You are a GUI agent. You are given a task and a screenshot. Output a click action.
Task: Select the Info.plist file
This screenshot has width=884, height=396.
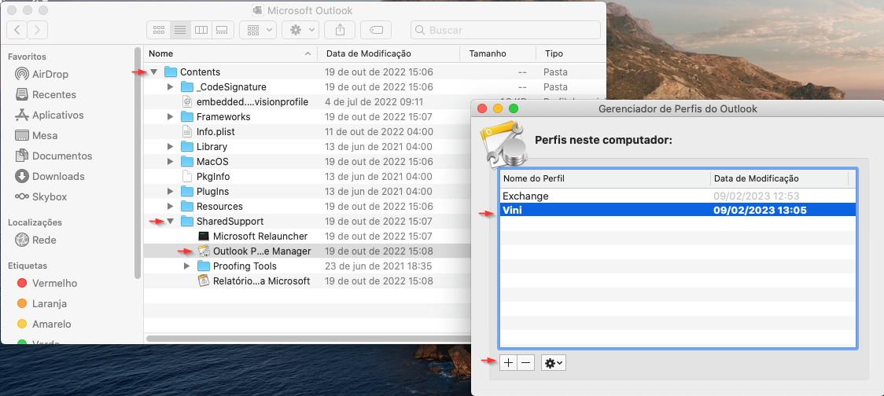pos(215,132)
